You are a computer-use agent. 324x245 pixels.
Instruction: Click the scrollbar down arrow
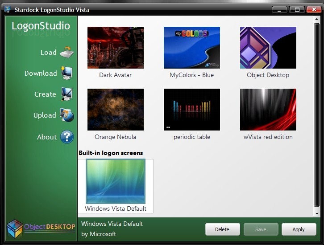[x=316, y=214]
